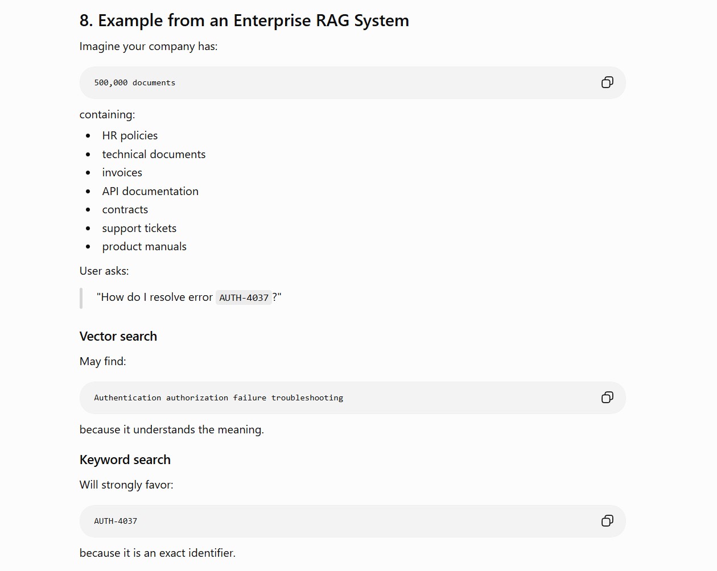Select the 'HR policies' bullet item
The width and height of the screenshot is (717, 571).
tap(130, 135)
